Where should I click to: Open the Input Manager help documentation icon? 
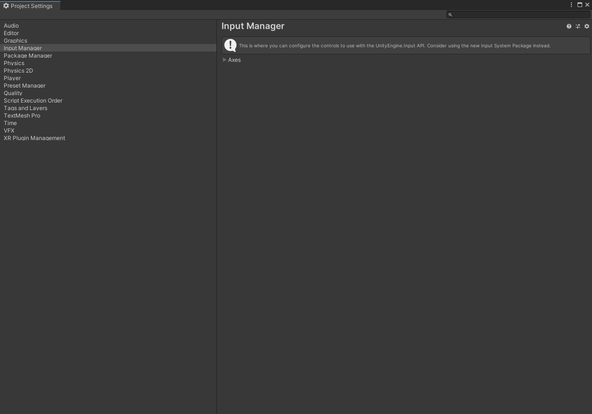pyautogui.click(x=569, y=26)
